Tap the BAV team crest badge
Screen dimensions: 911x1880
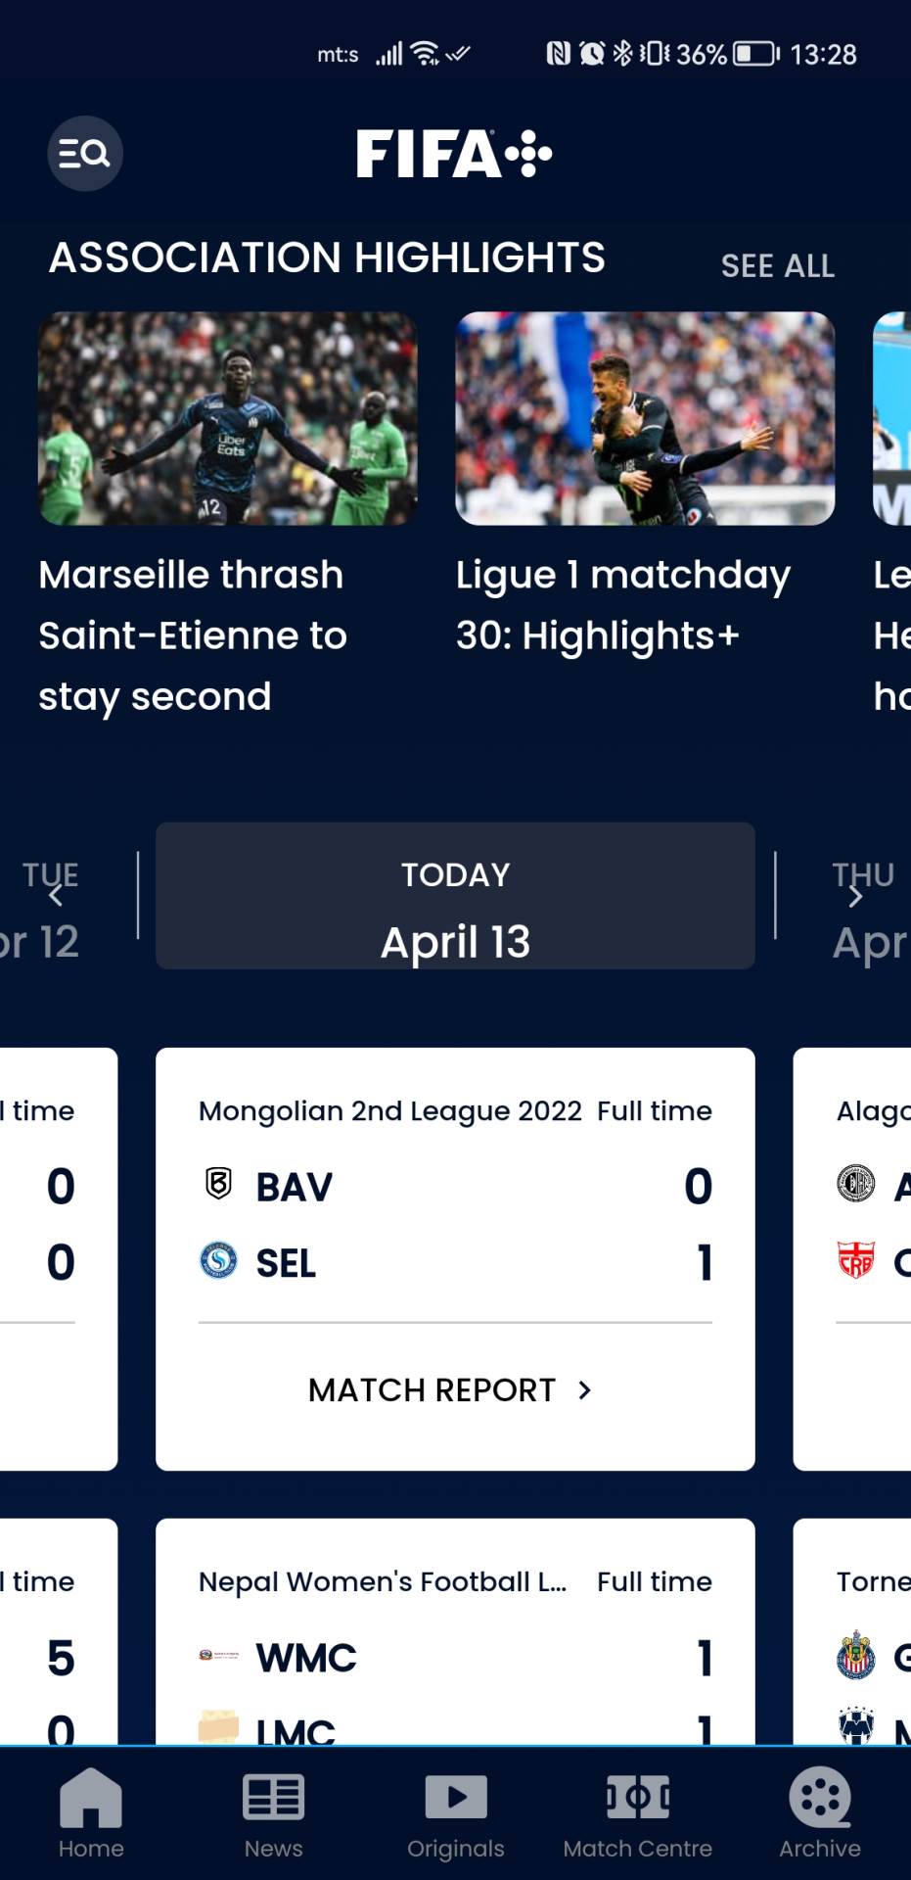(x=215, y=1186)
